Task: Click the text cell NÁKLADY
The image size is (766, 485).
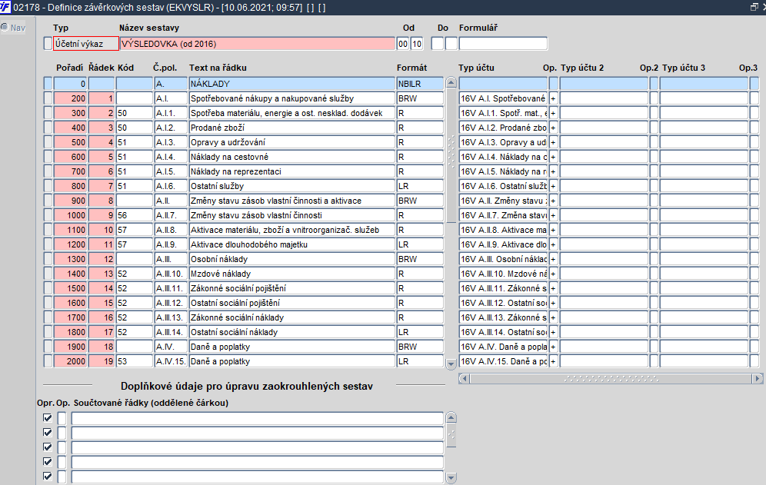Action: pos(292,84)
